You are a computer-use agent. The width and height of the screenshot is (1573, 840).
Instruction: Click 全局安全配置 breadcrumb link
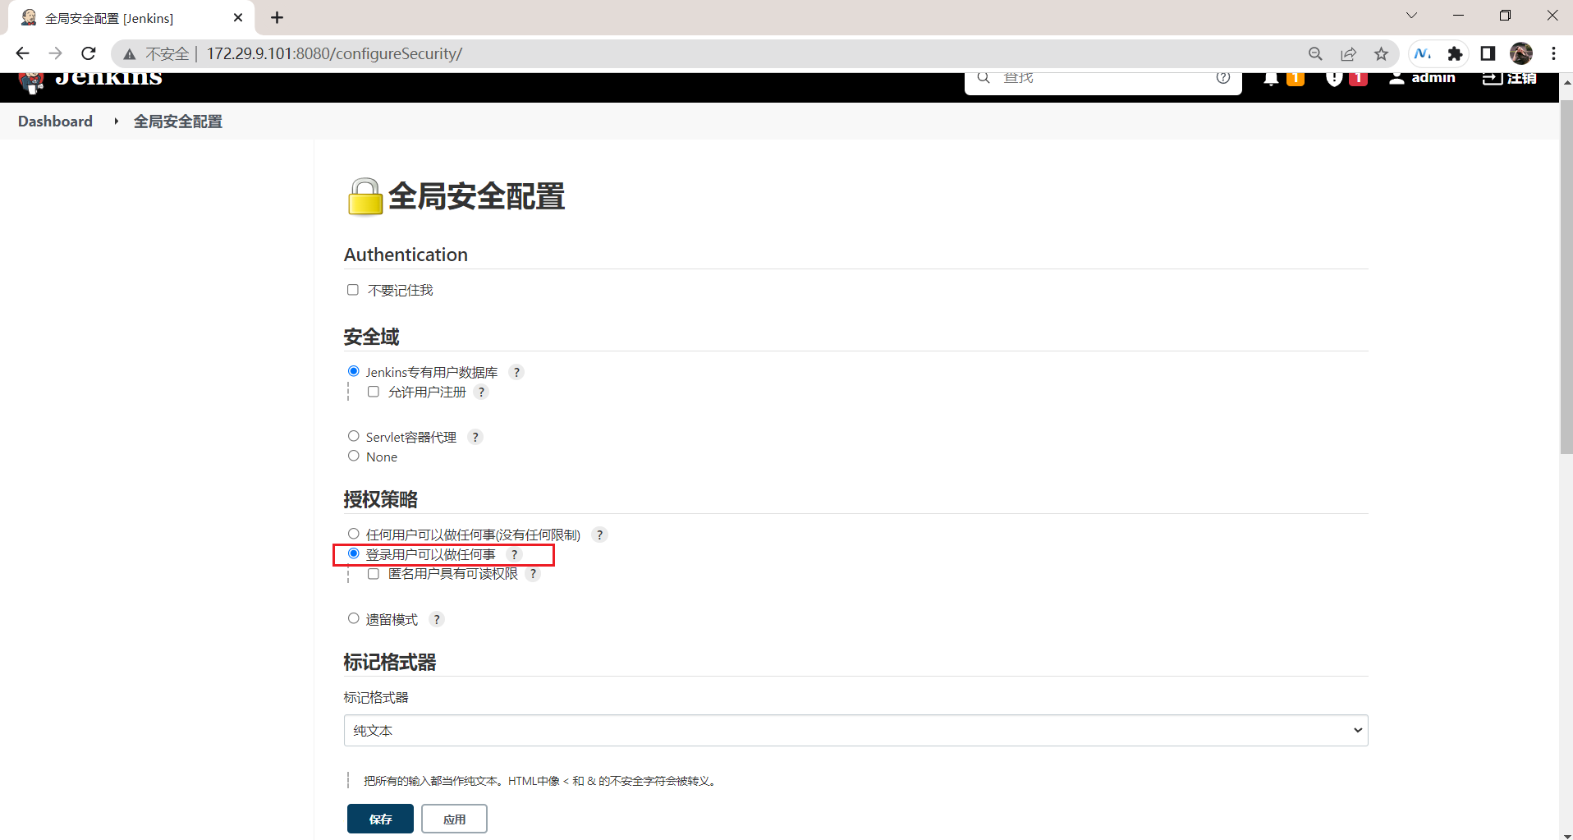point(178,122)
